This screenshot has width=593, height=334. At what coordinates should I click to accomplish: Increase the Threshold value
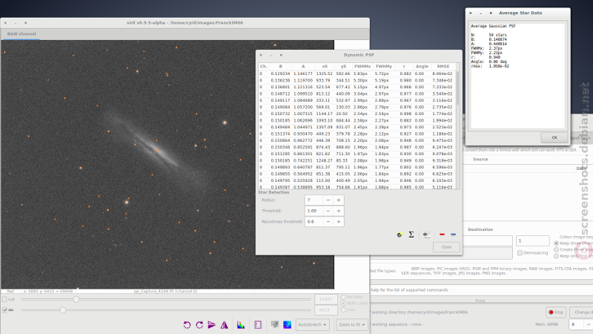point(339,211)
